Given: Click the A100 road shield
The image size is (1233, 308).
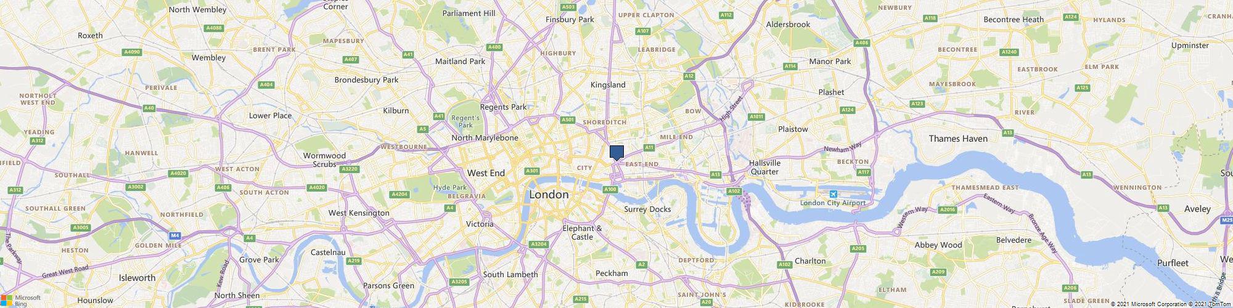Looking at the screenshot, I should [610, 189].
